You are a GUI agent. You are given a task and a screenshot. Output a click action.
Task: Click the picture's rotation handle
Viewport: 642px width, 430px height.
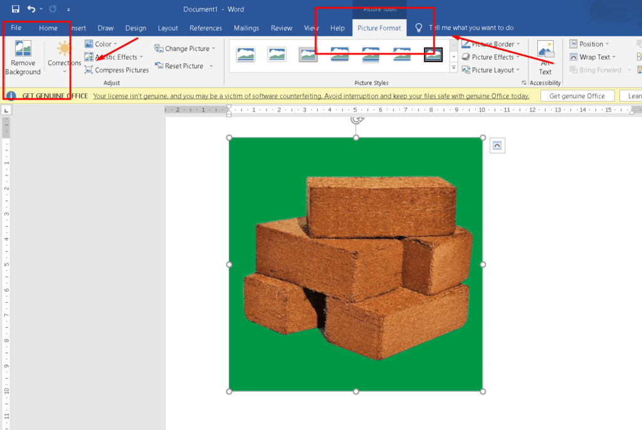(356, 119)
